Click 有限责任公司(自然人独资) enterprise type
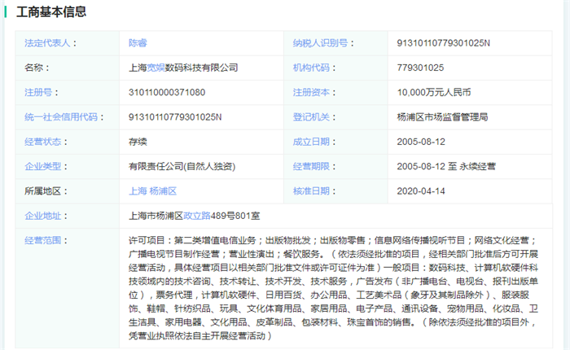 182,166
